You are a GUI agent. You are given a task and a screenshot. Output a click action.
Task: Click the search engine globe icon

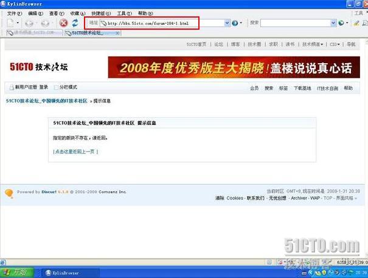341,23
